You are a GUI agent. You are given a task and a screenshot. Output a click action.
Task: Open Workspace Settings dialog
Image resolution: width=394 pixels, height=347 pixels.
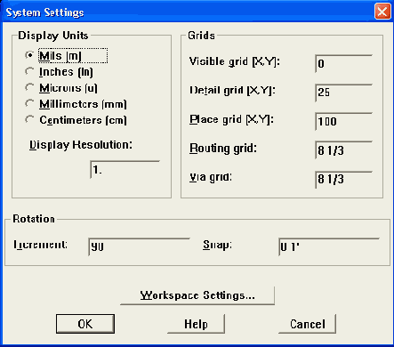(x=197, y=295)
